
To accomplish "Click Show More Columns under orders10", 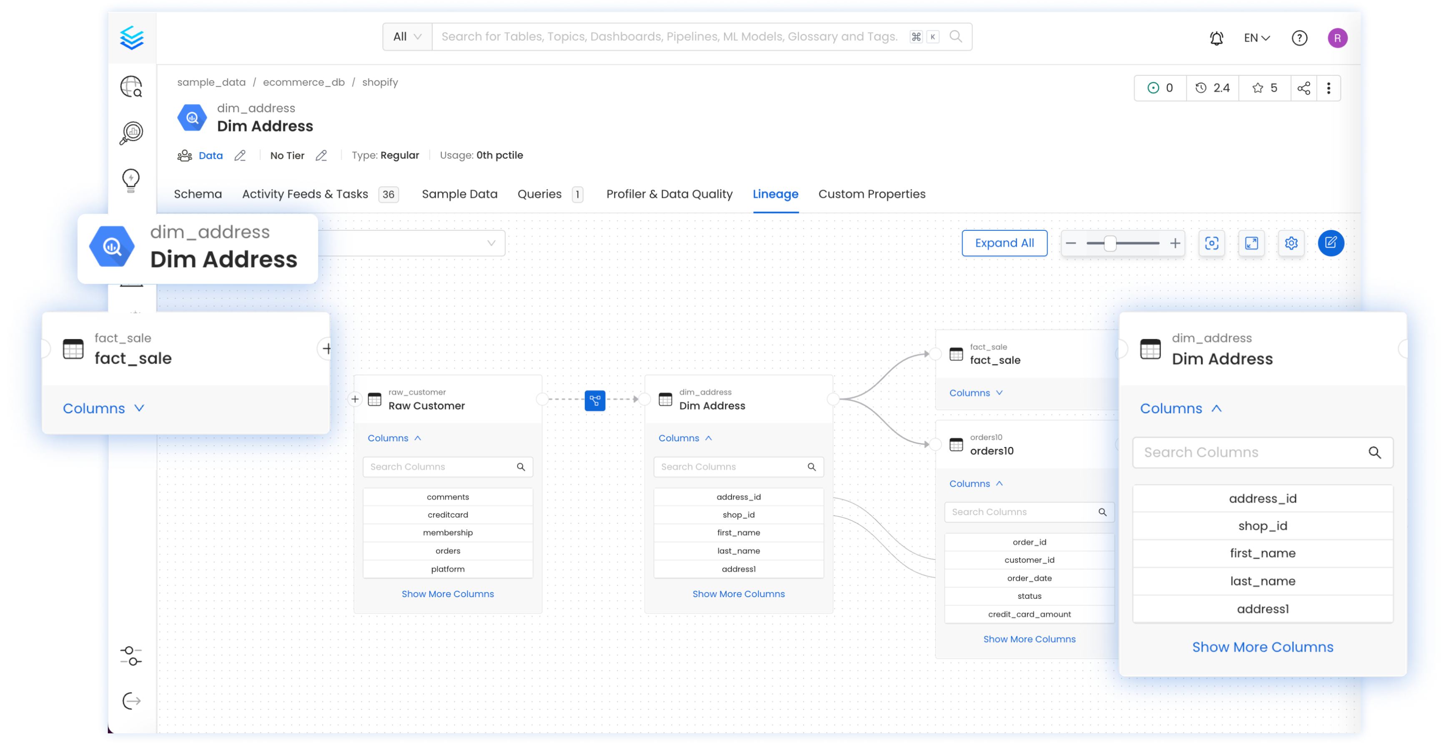I will (x=1029, y=639).
